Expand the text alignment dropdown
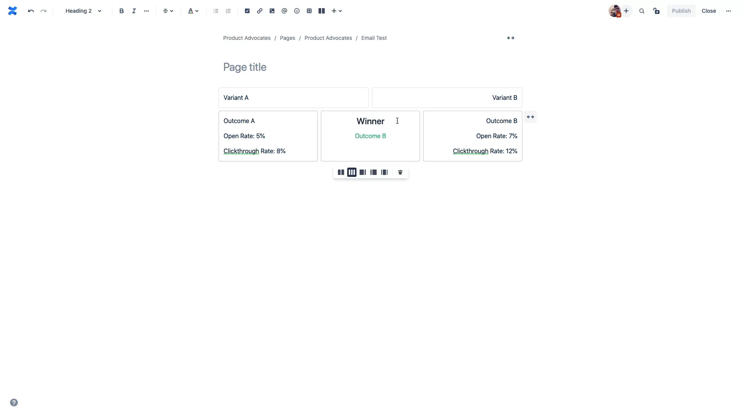This screenshot has height=418, width=744. click(168, 11)
